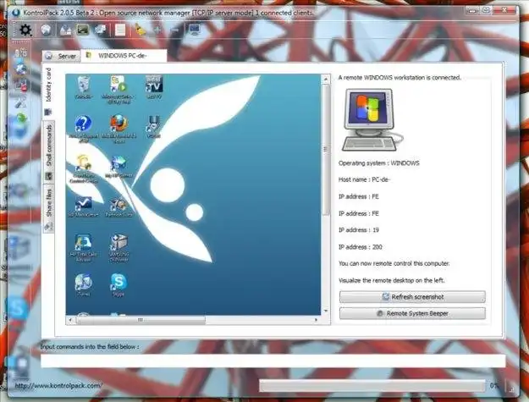Click the horizontal scrollbar thumb under screenshot
Screen dimensions: 529x402
point(141,320)
